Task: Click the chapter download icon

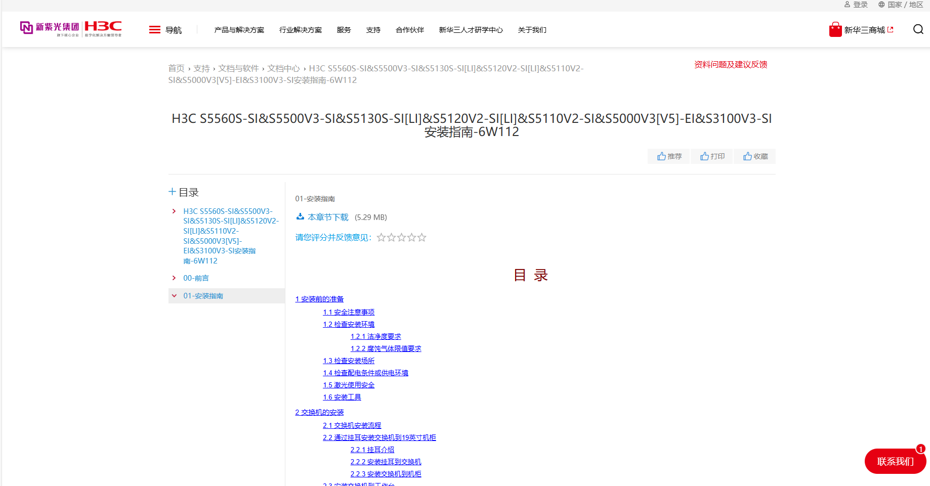Action: [x=300, y=216]
